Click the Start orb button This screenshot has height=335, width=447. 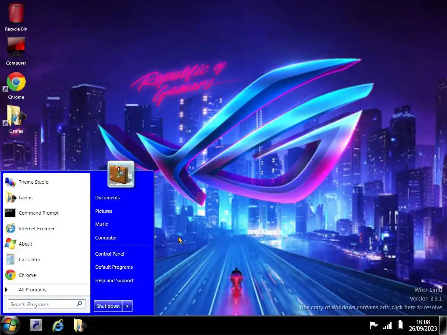pyautogui.click(x=10, y=325)
